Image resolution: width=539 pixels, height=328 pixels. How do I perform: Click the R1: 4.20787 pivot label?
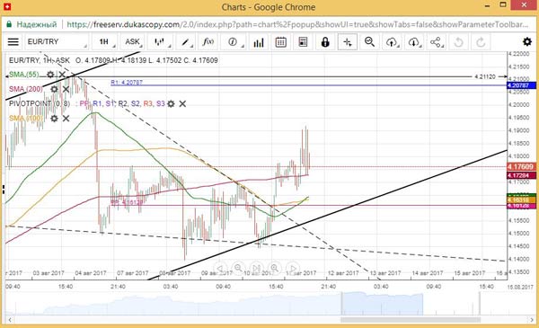tap(127, 83)
